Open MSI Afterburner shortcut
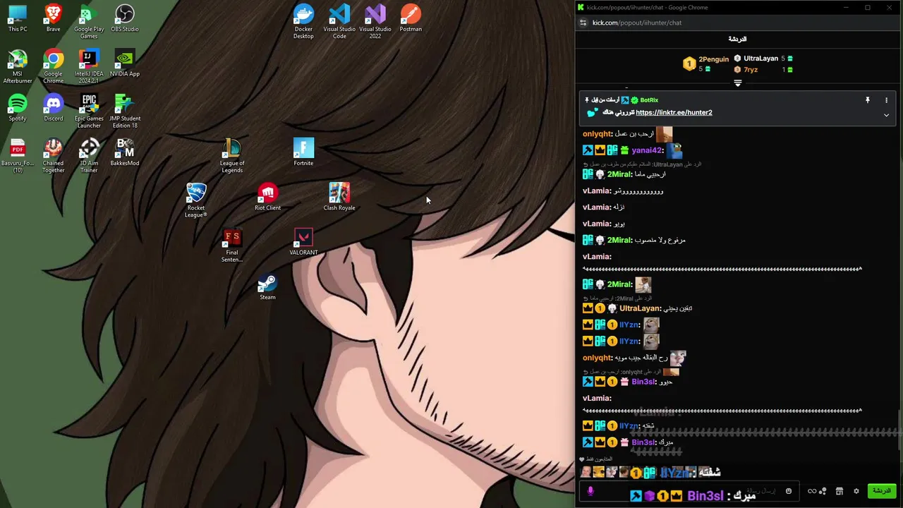Image resolution: width=903 pixels, height=508 pixels. pos(18,66)
